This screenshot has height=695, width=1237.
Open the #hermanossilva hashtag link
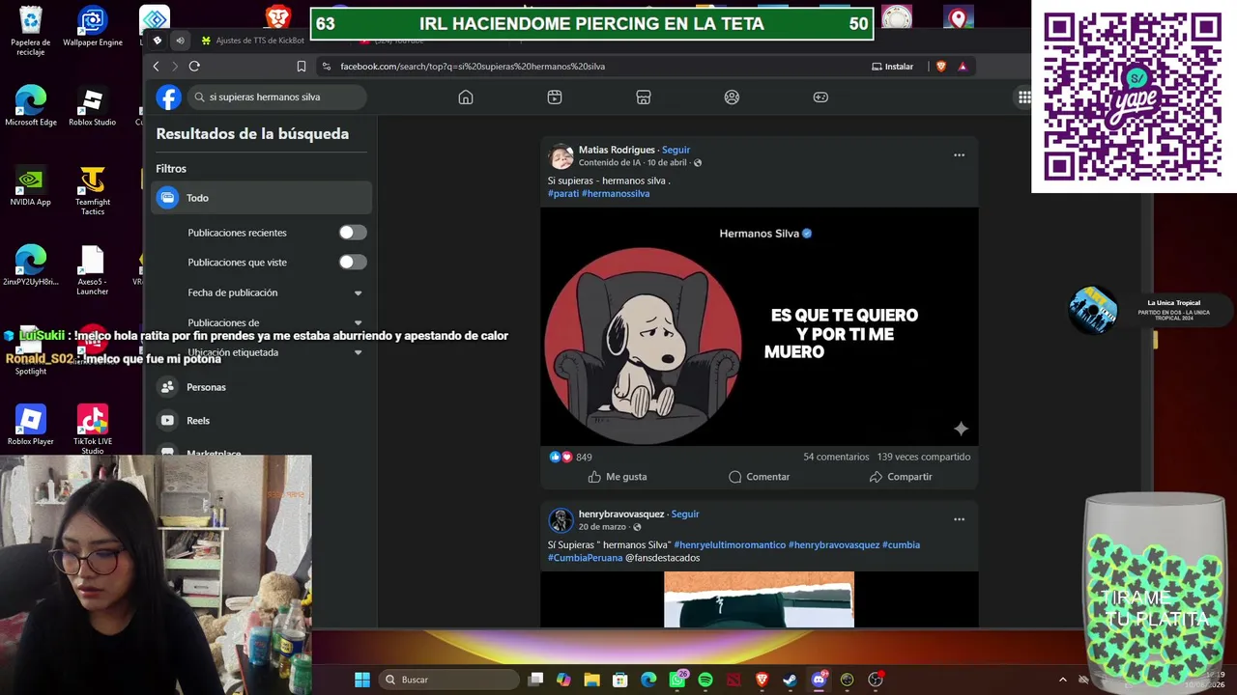(x=616, y=194)
